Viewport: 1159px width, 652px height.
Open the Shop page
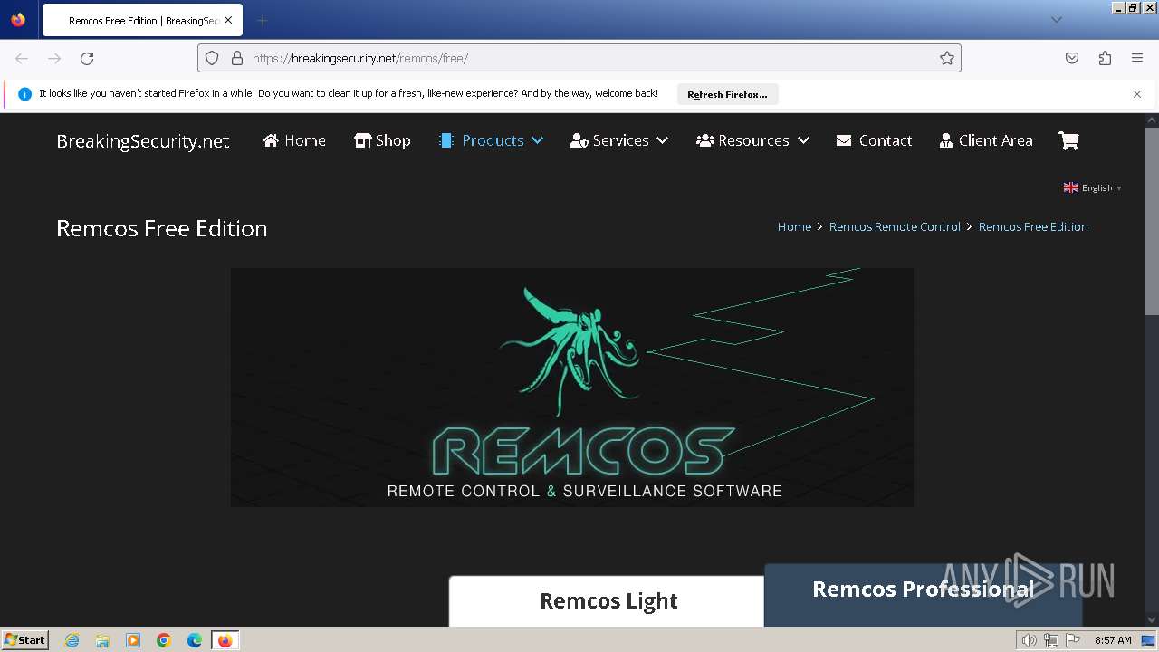point(382,140)
